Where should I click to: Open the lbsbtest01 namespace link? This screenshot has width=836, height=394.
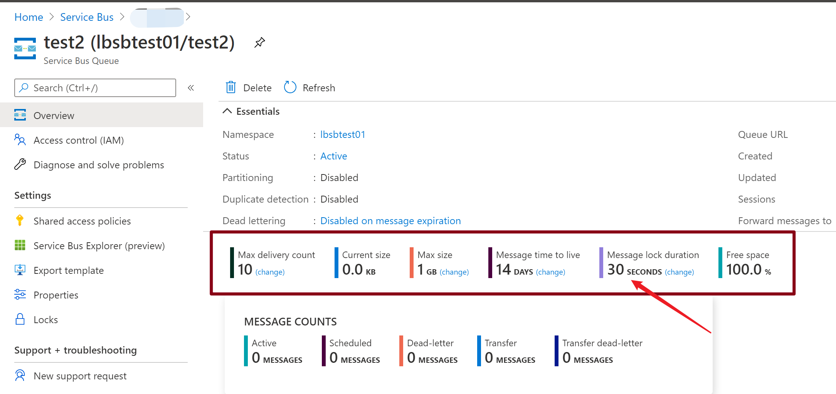(x=343, y=134)
